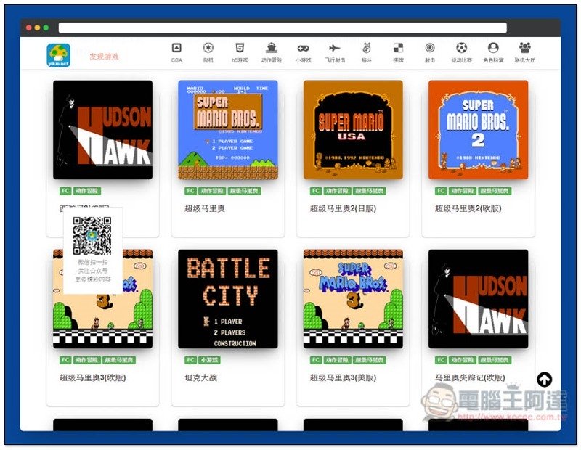Screen dimensions: 581x450
Task: Click 动作冒险 tag under 超级马里奥2(日版)
Action: 337,191
